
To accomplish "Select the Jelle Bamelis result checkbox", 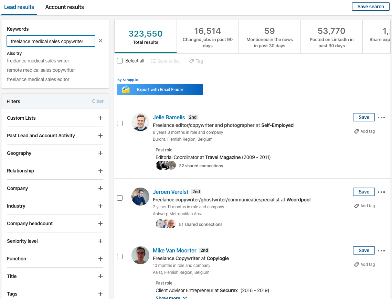I will 120,123.
